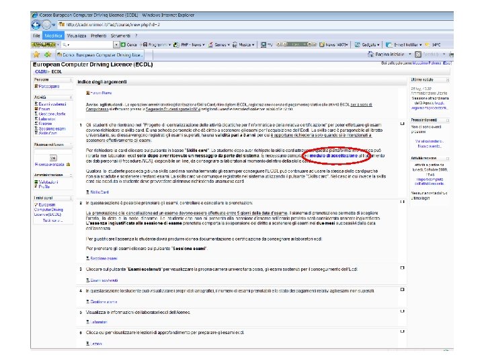484x363 pixels.
Task: Toggle show-only-topic box for topic 4
Action: (402, 290)
